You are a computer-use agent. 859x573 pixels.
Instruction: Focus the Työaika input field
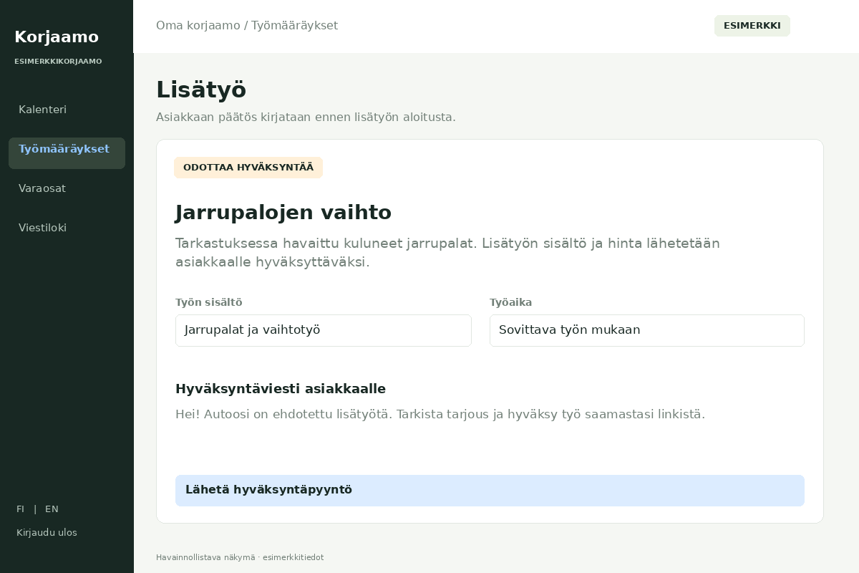pyautogui.click(x=647, y=330)
